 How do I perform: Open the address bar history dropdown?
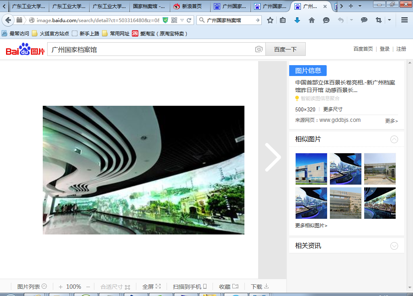(x=182, y=20)
